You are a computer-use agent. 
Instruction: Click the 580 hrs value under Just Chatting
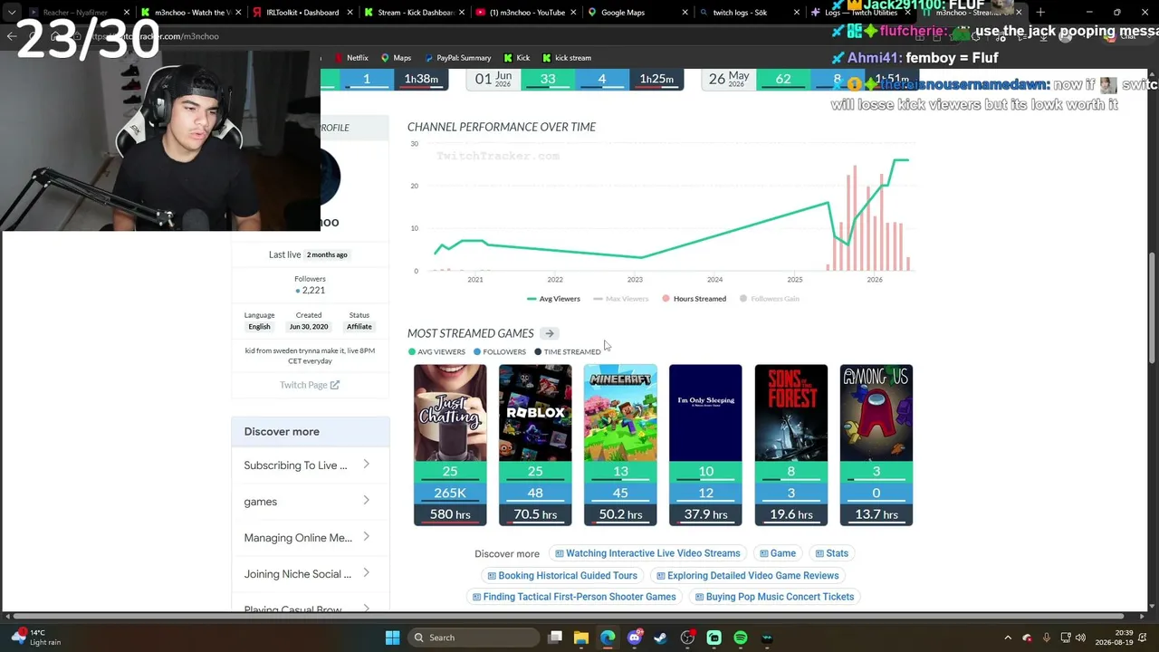click(450, 514)
